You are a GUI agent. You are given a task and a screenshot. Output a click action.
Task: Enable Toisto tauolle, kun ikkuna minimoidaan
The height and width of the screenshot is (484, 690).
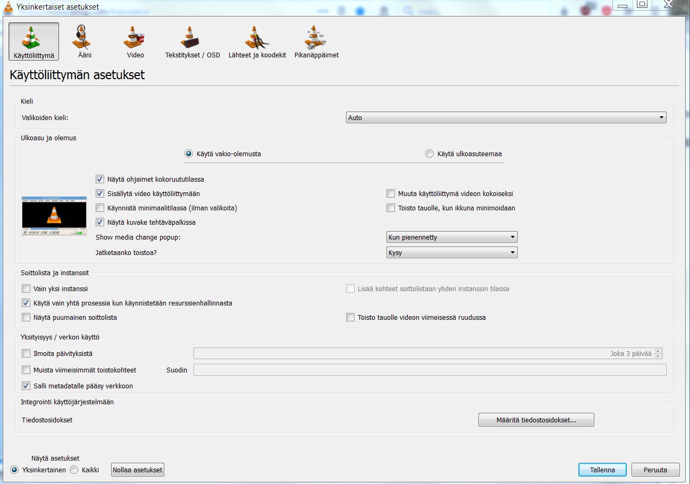(x=391, y=208)
